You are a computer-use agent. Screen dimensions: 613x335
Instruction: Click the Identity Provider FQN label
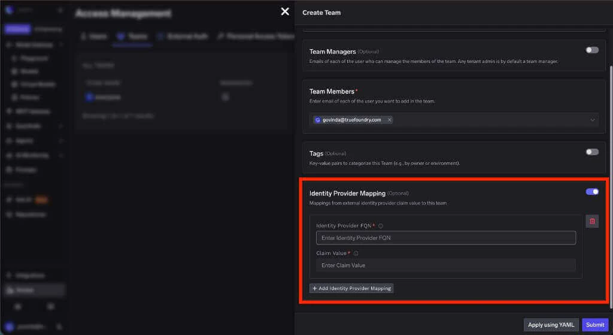coord(344,226)
